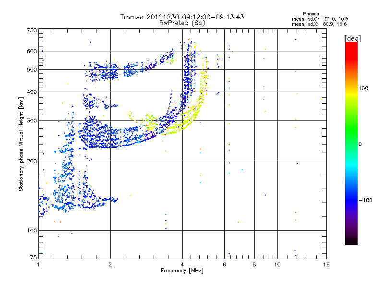This screenshot has width=384, height=288.
Task: Click the green region of the phase colorbar
Action: [351, 130]
